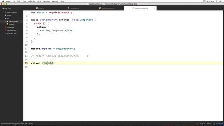Open the Packages menu

tap(47, 1)
